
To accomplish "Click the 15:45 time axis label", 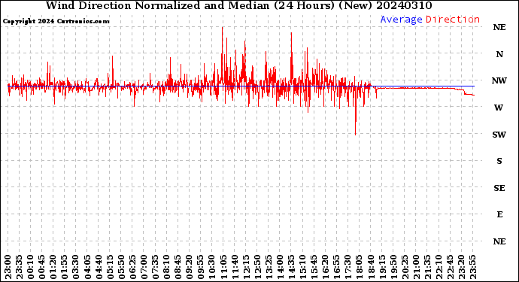I will (x=314, y=268).
